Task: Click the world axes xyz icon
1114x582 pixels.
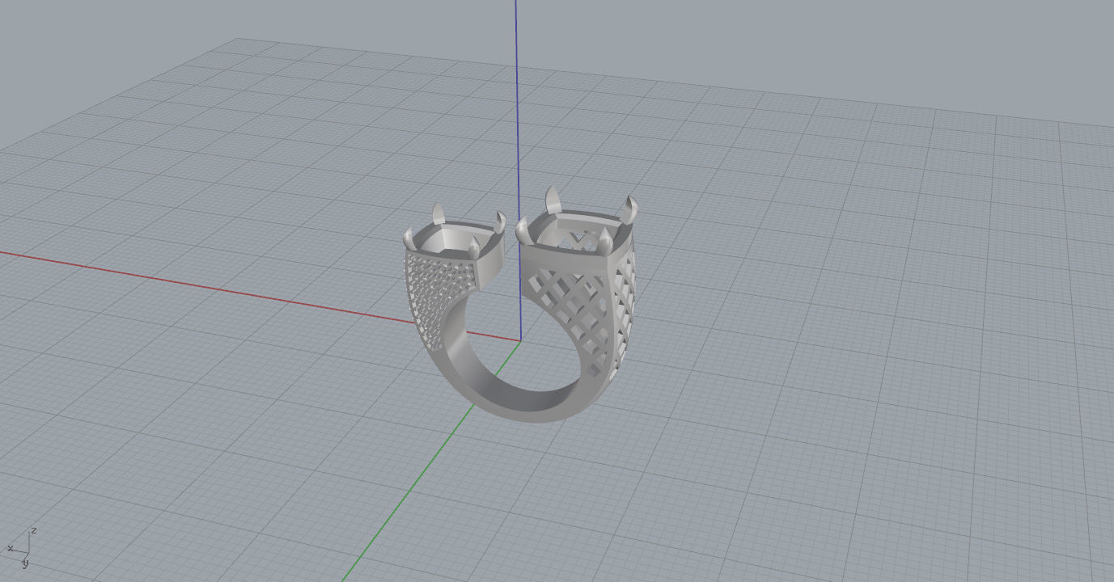Action: (22, 548)
